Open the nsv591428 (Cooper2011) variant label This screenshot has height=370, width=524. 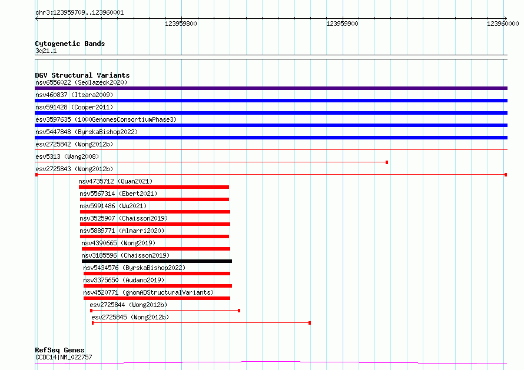(x=74, y=107)
